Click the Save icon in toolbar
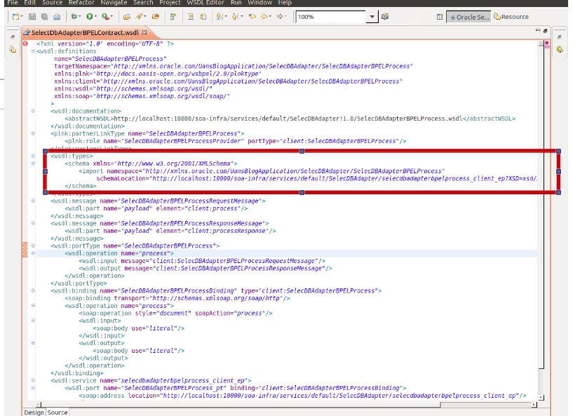573x416 pixels. pyautogui.click(x=32, y=17)
